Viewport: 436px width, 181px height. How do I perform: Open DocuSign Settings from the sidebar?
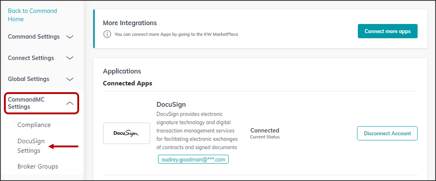pyautogui.click(x=31, y=146)
